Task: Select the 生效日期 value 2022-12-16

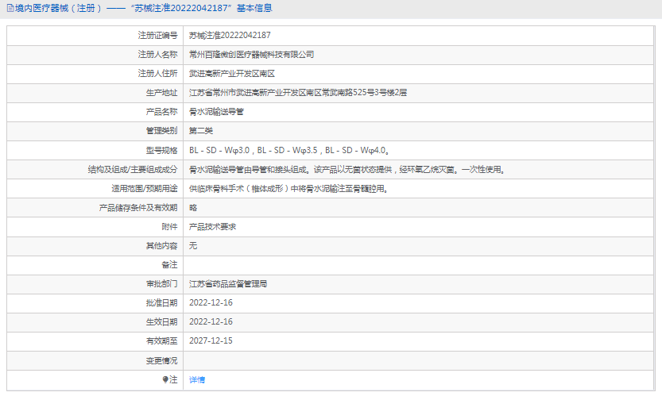Action: [211, 321]
